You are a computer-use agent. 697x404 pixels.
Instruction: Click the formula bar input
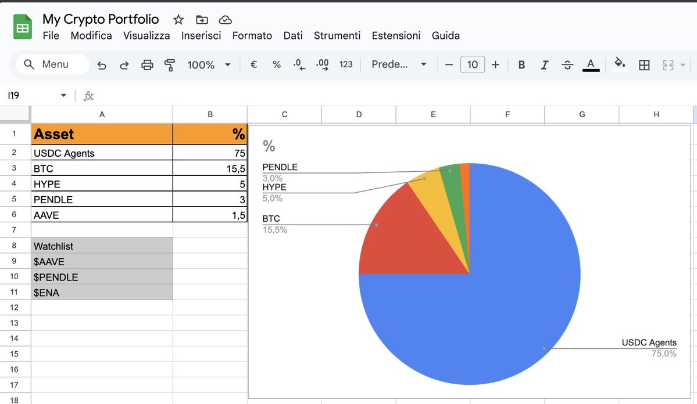pyautogui.click(x=396, y=95)
